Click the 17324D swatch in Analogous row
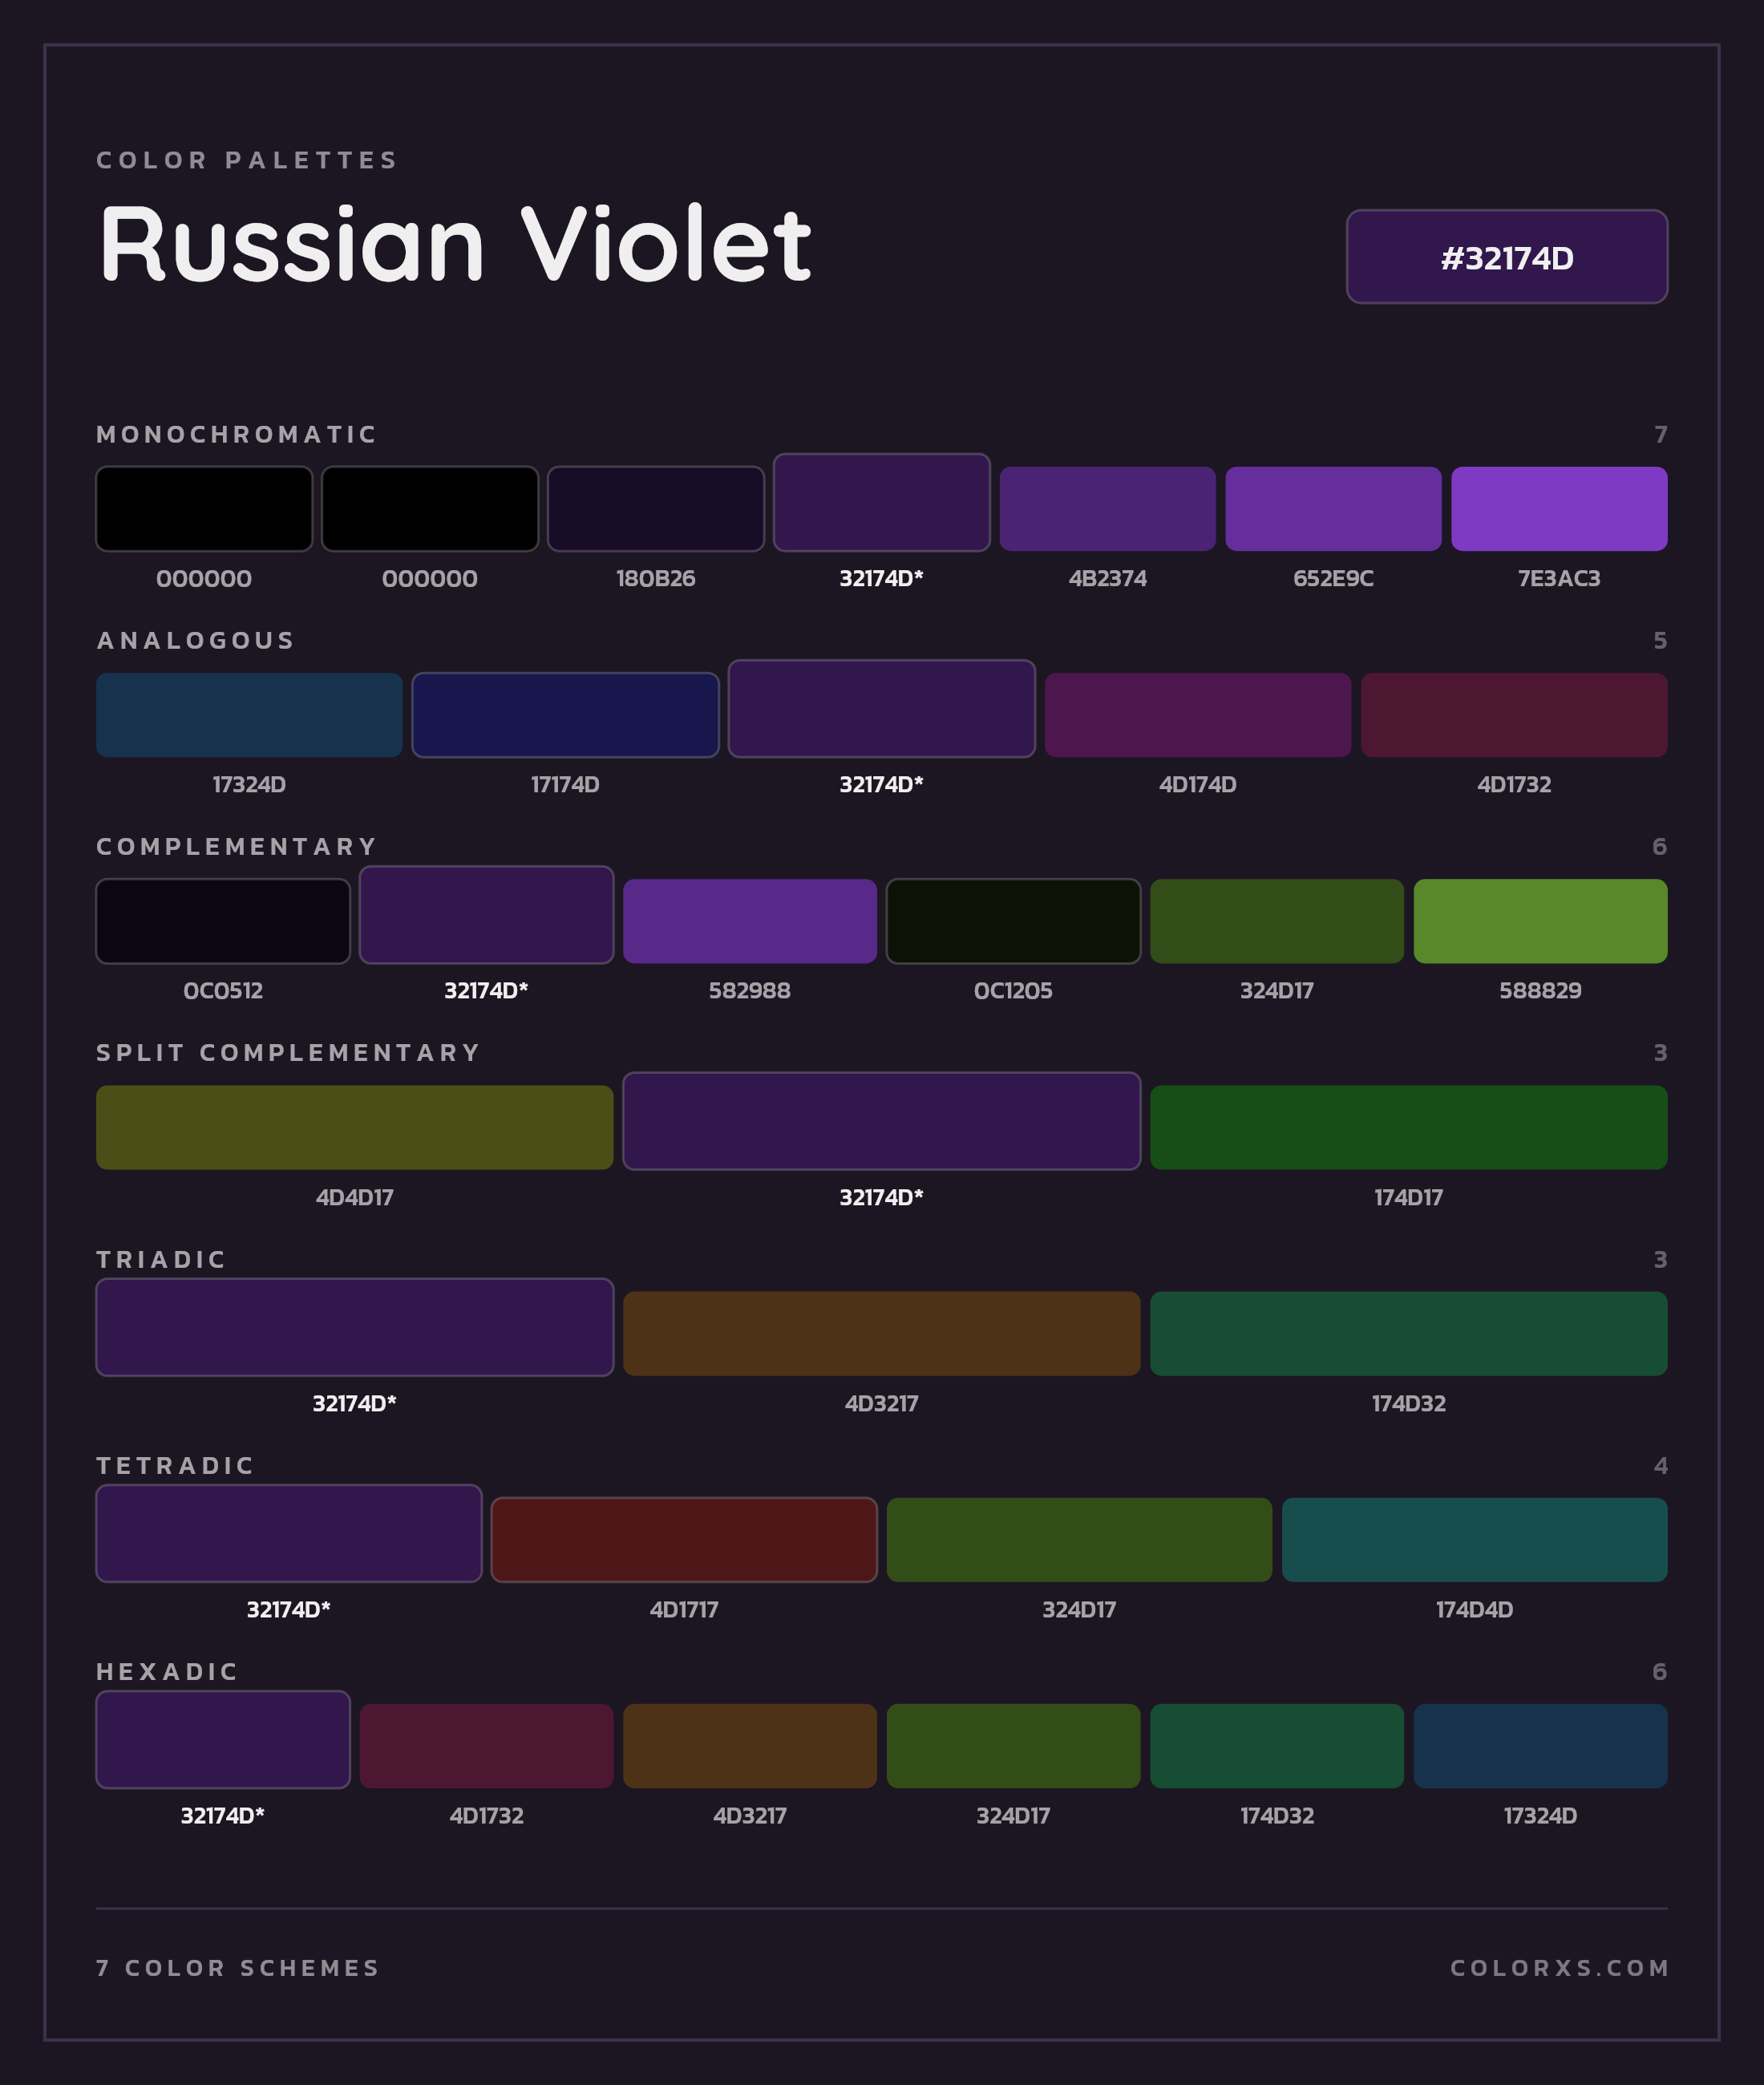Image resolution: width=1764 pixels, height=2085 pixels. pos(249,715)
